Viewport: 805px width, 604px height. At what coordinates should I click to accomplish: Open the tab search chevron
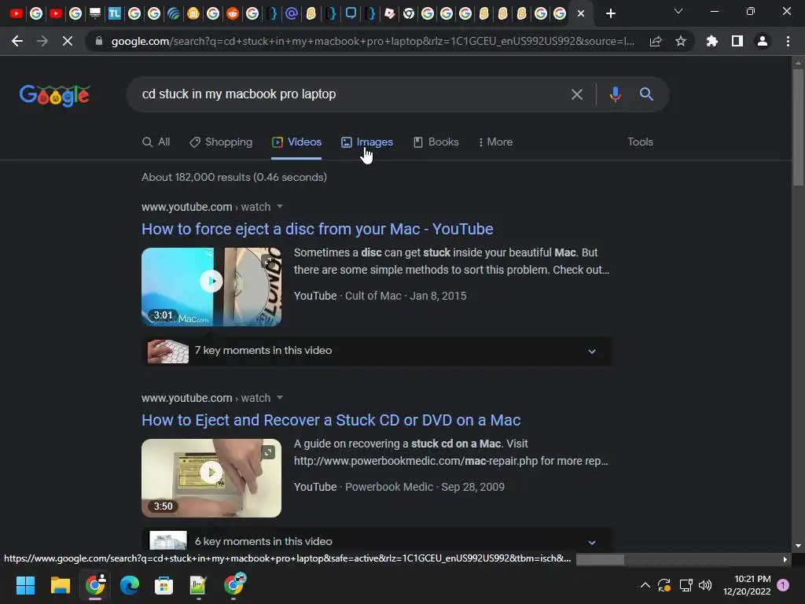click(678, 11)
